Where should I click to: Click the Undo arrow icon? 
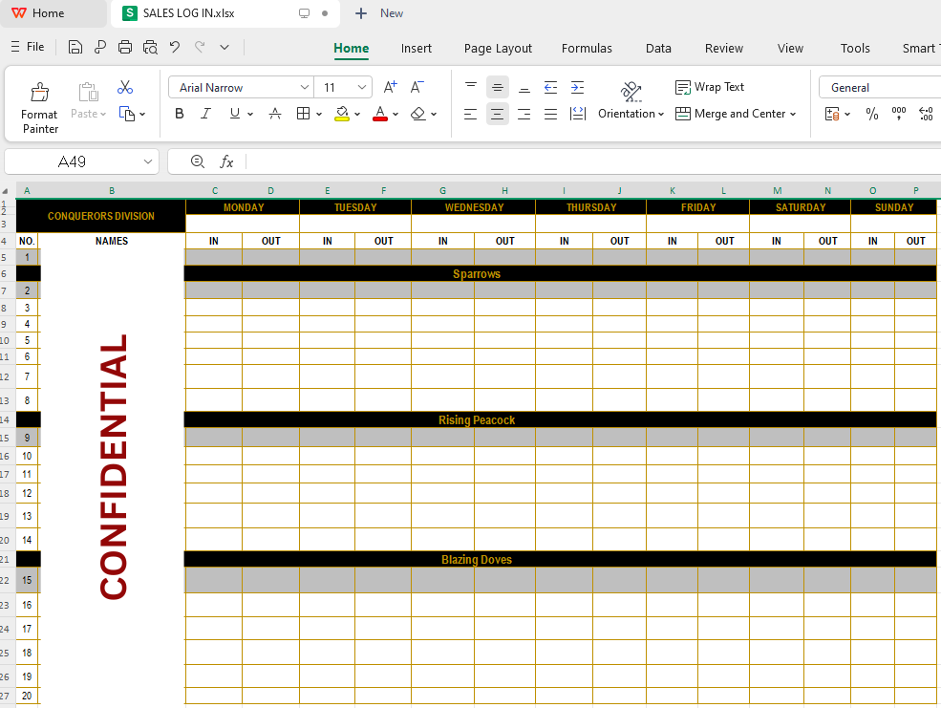175,47
